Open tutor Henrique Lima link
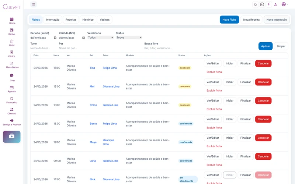The height and width of the screenshot is (184, 295). pos(108,142)
